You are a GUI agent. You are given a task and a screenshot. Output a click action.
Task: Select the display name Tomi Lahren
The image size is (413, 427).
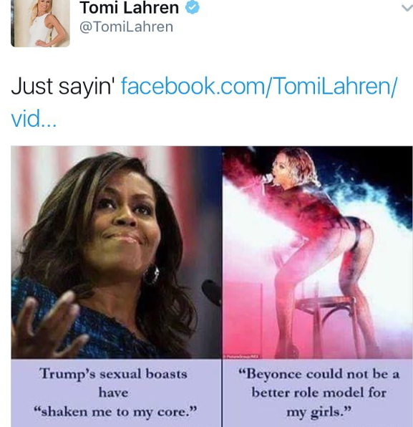(x=130, y=8)
